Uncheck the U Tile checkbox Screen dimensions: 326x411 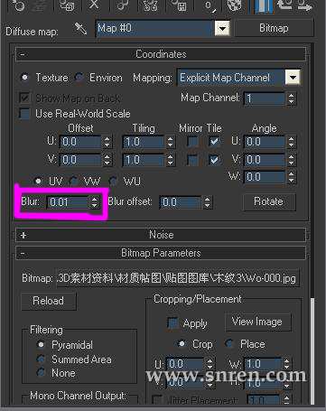tap(214, 141)
